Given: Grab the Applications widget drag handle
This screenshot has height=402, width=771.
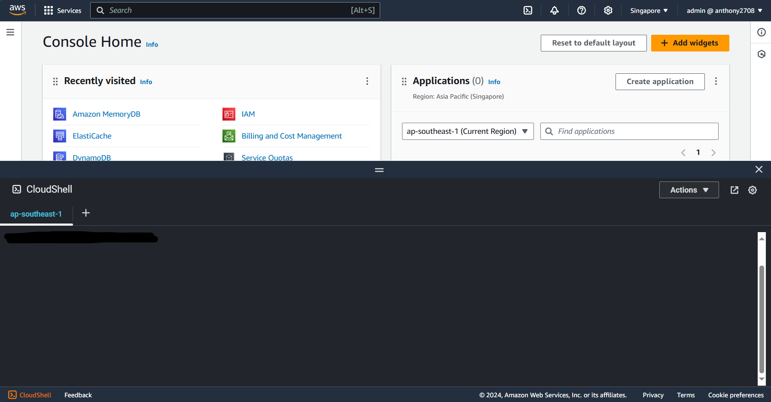Looking at the screenshot, I should click(404, 82).
